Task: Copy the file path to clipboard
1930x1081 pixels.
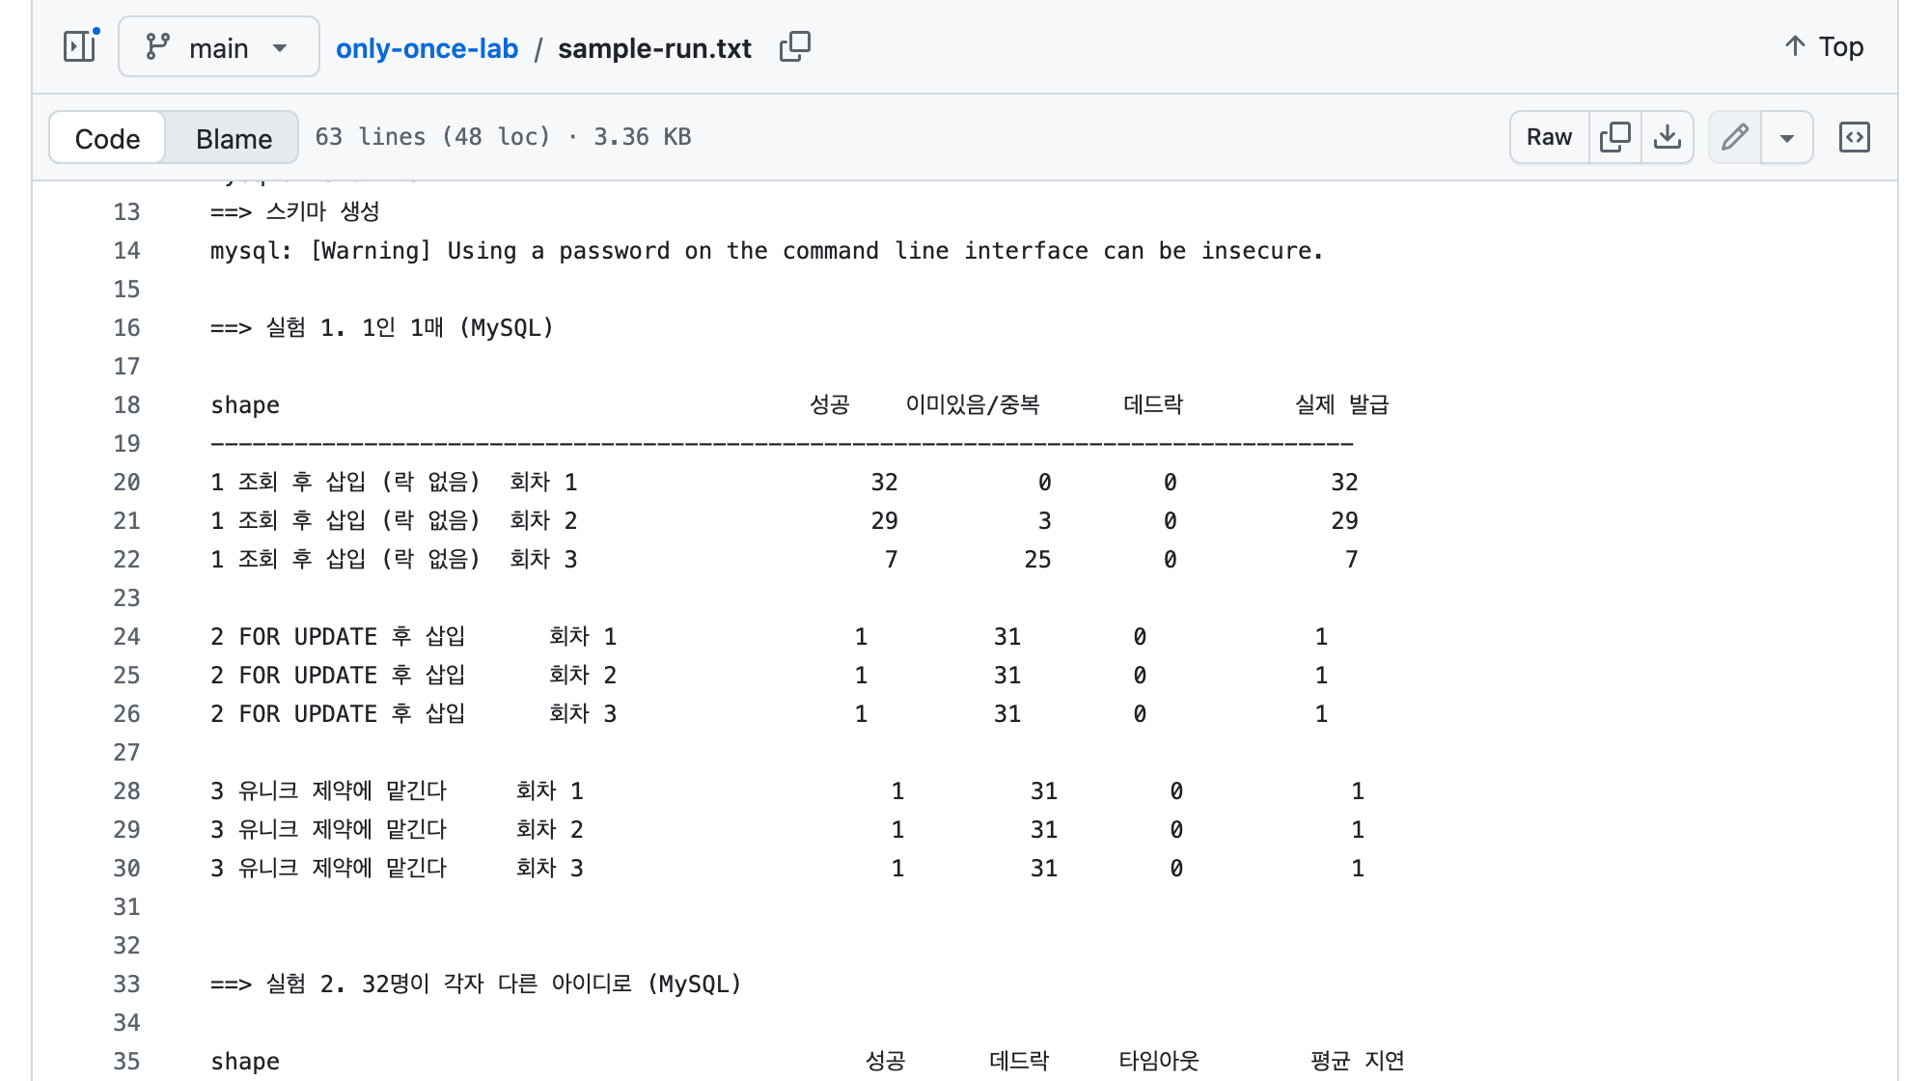Action: pyautogui.click(x=794, y=46)
